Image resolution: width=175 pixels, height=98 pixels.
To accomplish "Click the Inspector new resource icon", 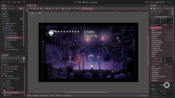I will [151, 8].
